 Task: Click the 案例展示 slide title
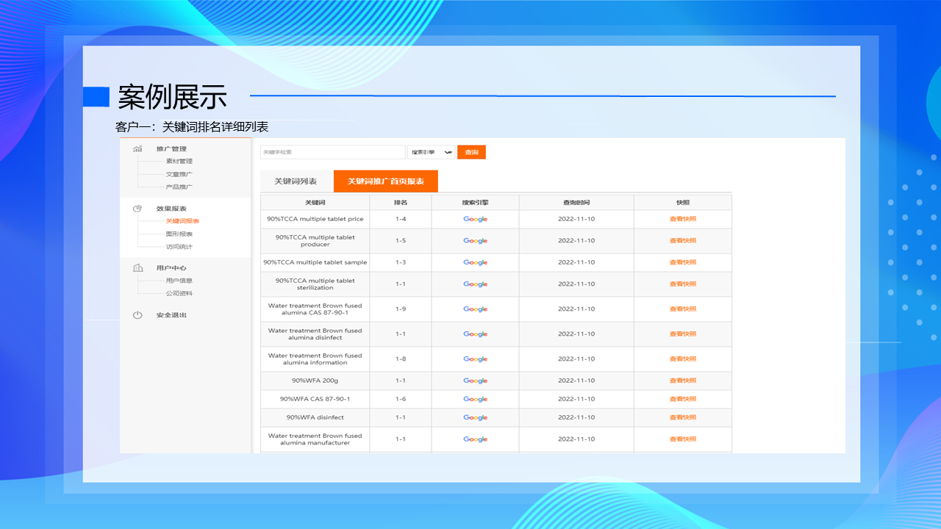pos(173,97)
